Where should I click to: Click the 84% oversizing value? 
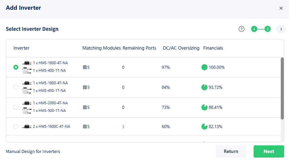coord(166,87)
